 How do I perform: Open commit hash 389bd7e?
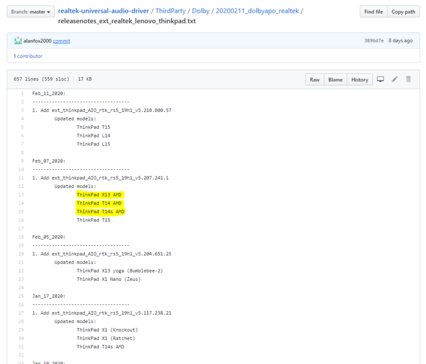(374, 40)
